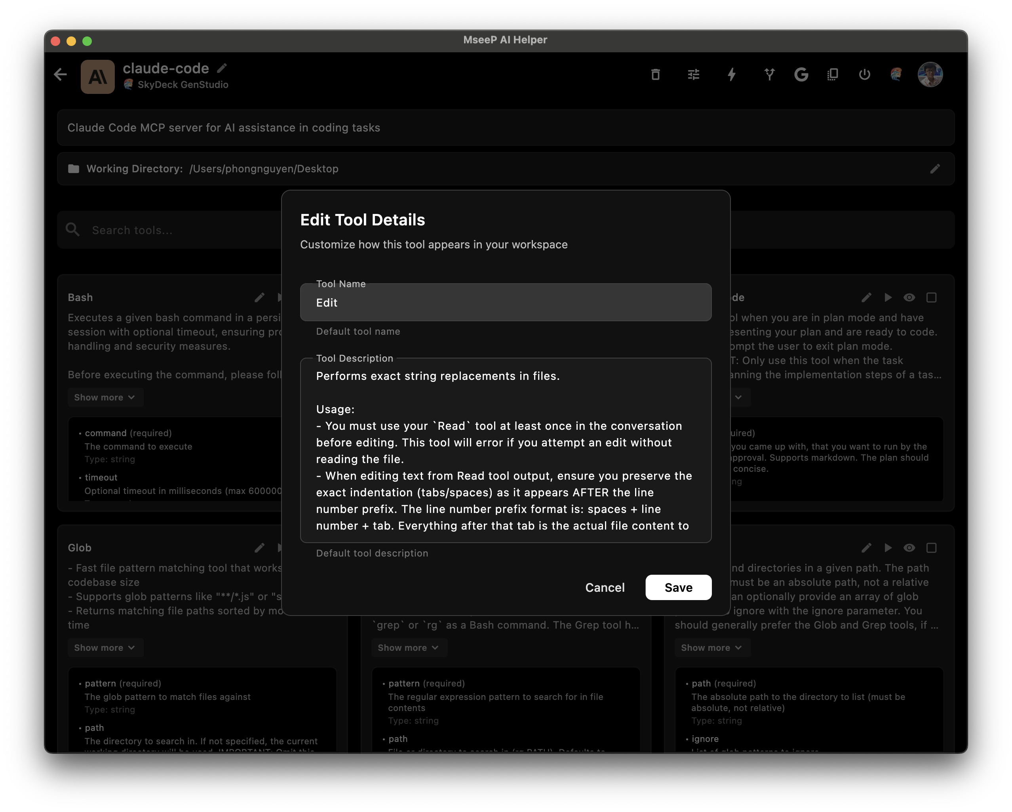Expand Show more under Bash description
This screenshot has width=1012, height=812.
pos(104,397)
